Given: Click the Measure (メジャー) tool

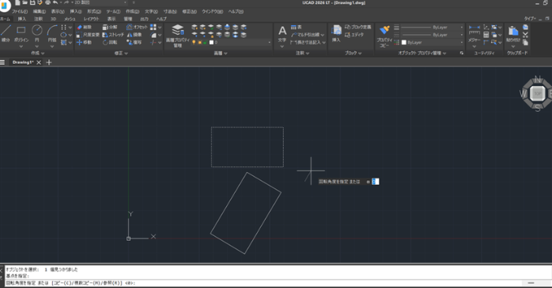Looking at the screenshot, I should 474,33.
